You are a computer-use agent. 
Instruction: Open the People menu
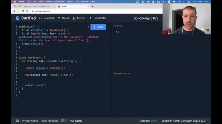coord(69,1)
